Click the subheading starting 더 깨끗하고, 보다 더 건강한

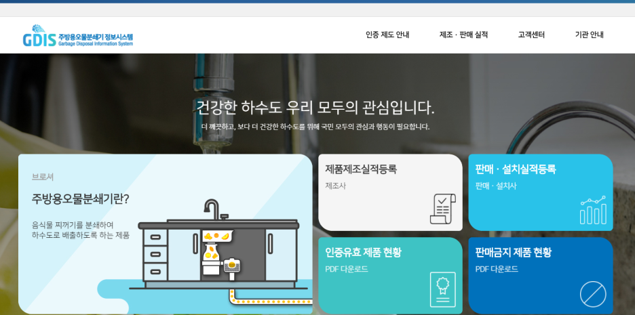click(x=315, y=127)
